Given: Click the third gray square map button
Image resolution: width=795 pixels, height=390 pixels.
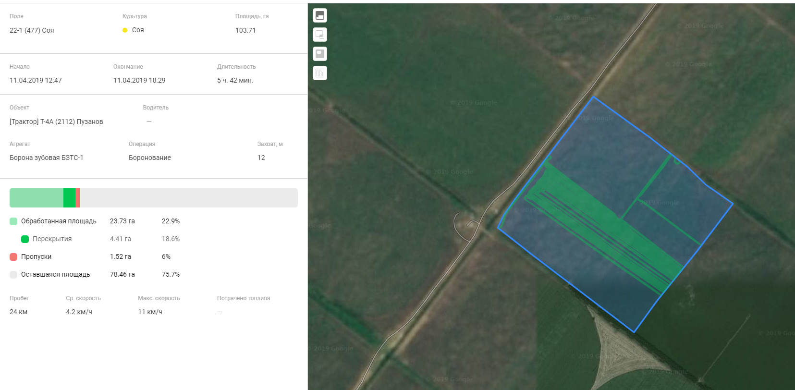Looking at the screenshot, I should pos(320,54).
